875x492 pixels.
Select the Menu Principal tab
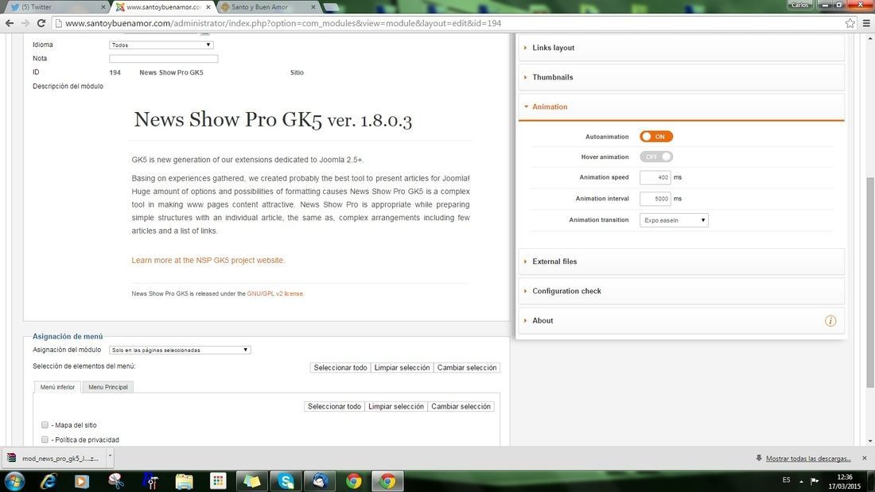pyautogui.click(x=107, y=387)
